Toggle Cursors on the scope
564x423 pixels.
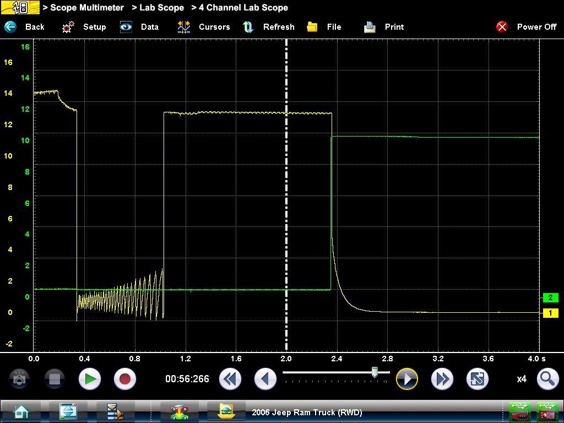(184, 26)
